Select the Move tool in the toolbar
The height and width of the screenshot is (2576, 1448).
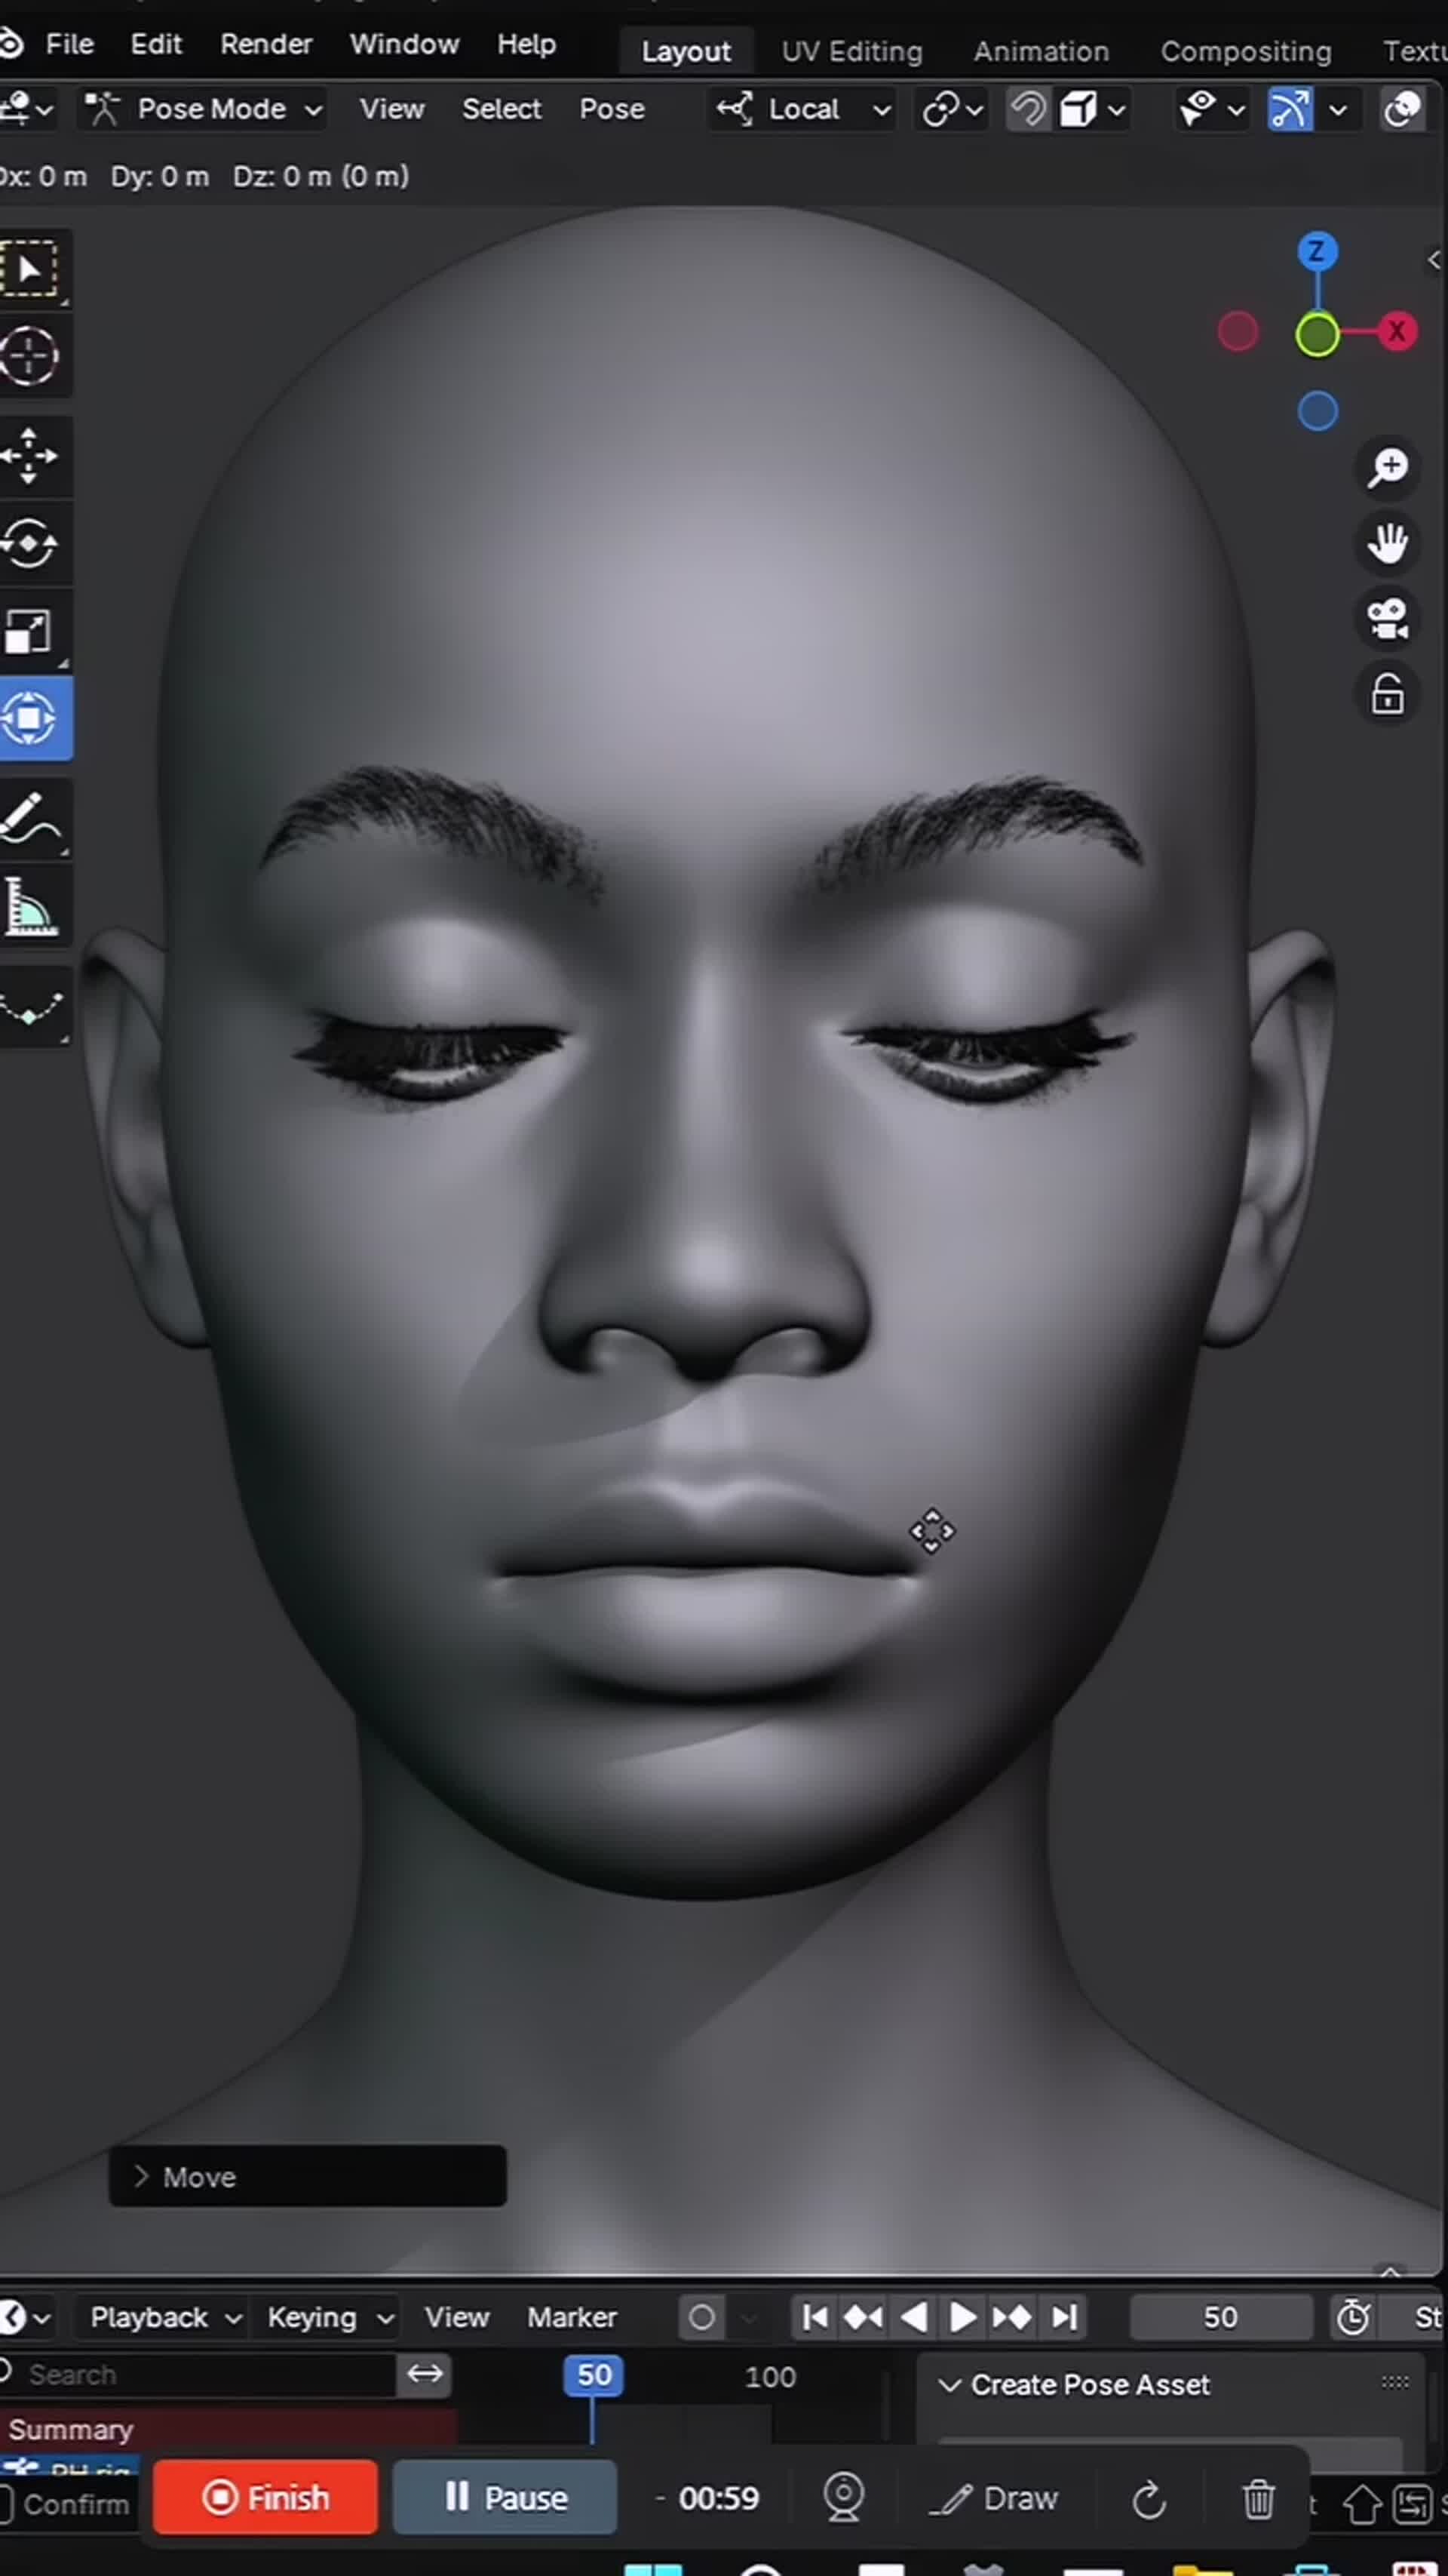[33, 455]
